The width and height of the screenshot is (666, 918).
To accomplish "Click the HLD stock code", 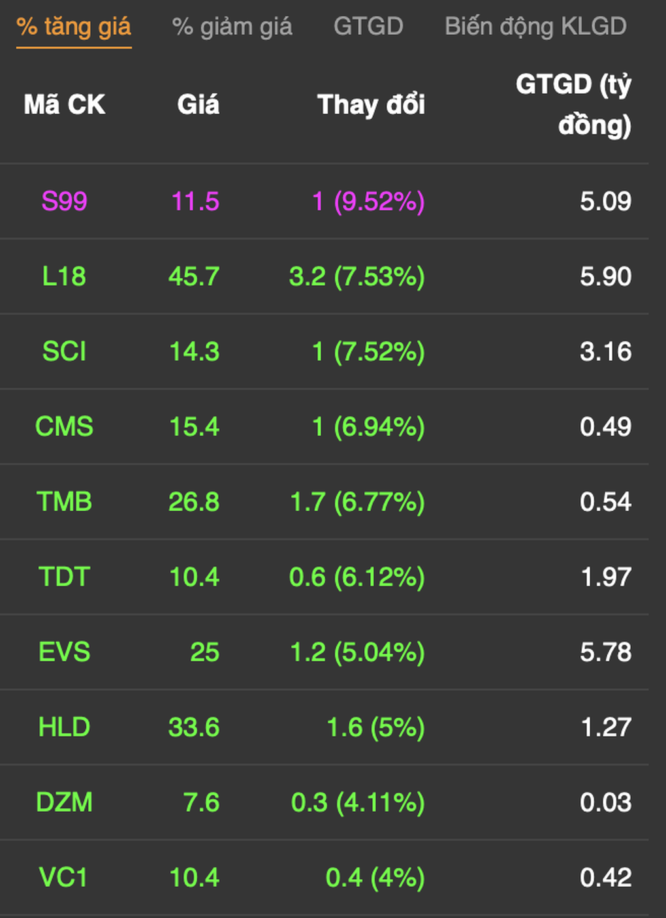I will pos(64,727).
